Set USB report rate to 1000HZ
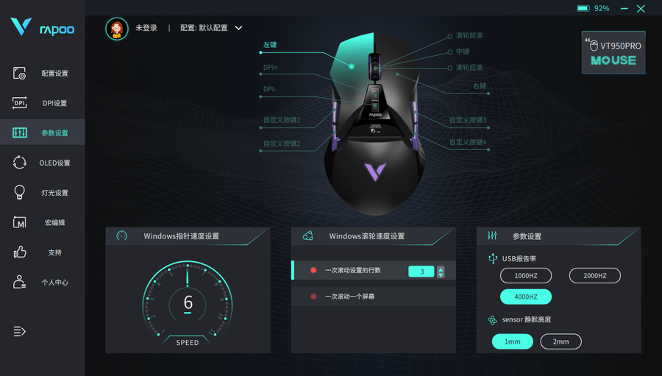 pos(526,275)
